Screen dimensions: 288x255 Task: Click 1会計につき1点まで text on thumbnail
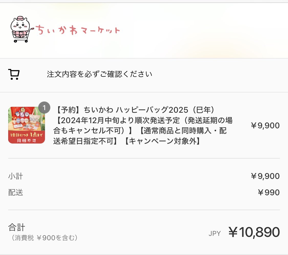tap(26, 135)
